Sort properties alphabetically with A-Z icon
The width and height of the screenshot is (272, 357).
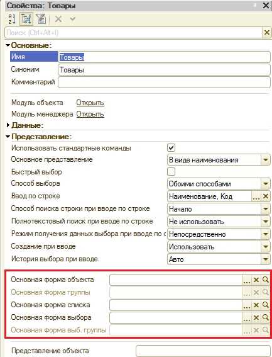click(x=12, y=19)
